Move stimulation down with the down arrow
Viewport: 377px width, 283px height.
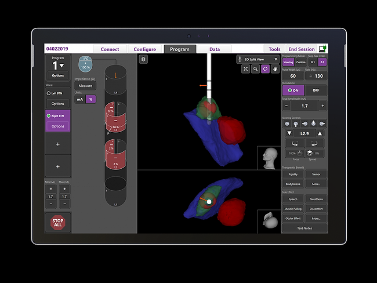(x=289, y=133)
